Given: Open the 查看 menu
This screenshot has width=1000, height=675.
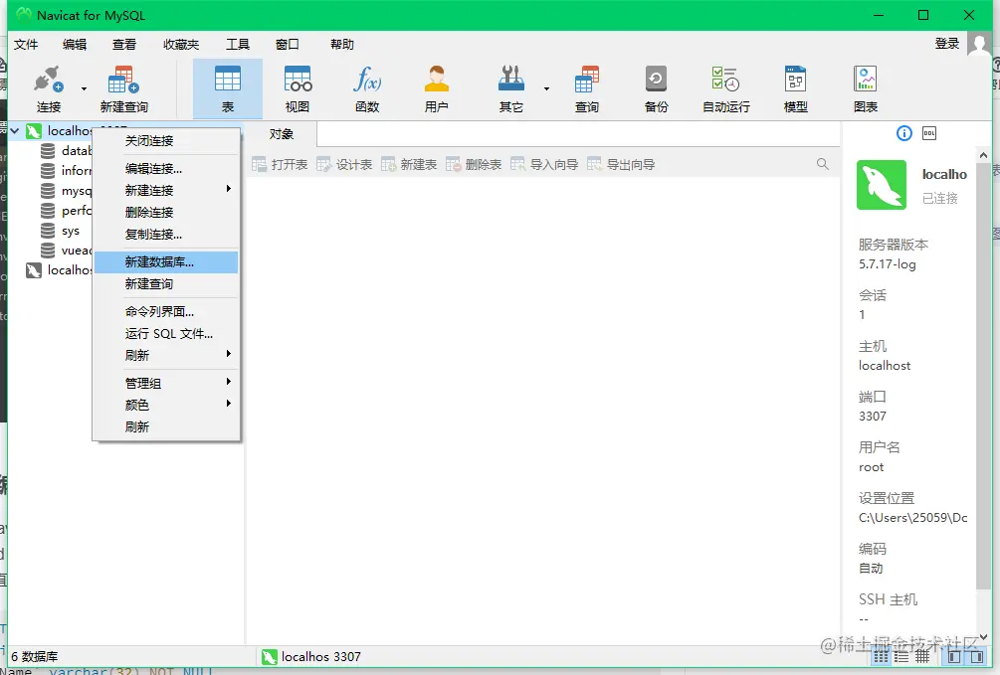Looking at the screenshot, I should (x=124, y=44).
